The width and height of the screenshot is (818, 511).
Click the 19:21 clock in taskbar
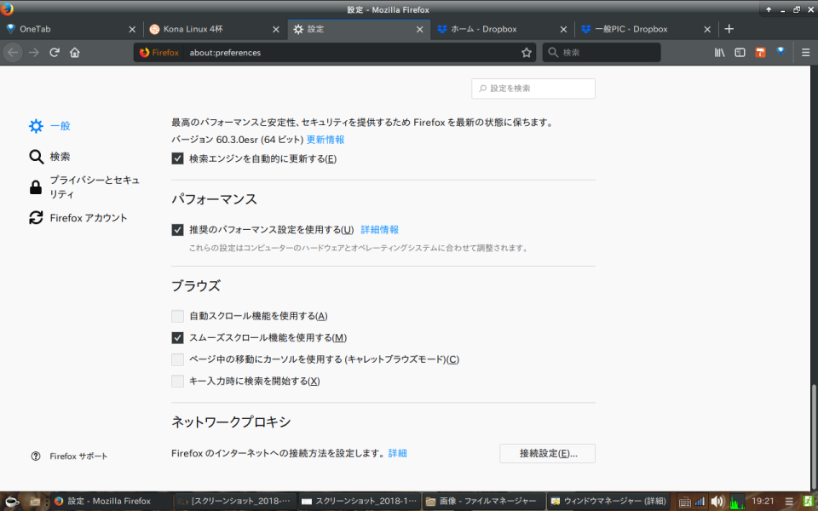tap(763, 501)
